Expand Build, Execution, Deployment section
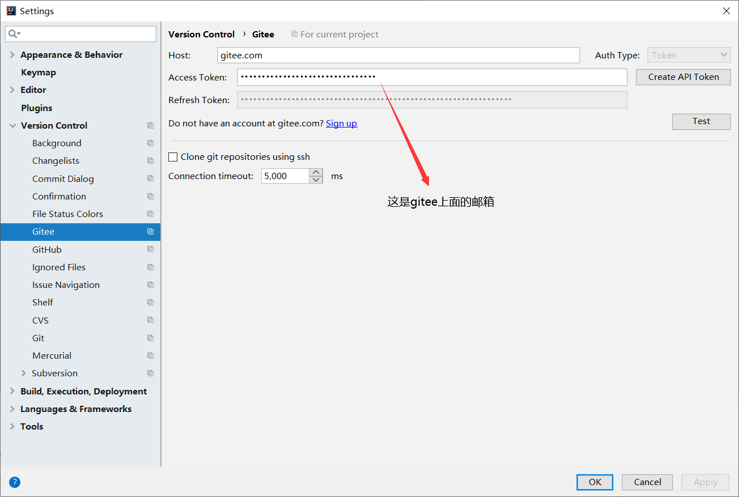This screenshot has height=497, width=739. tap(12, 392)
